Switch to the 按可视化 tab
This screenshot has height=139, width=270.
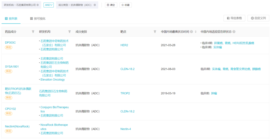[38, 18]
